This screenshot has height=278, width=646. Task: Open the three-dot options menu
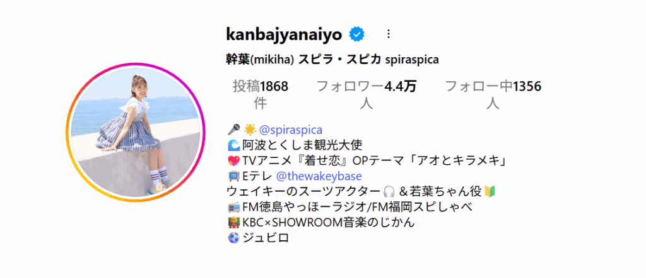pyautogui.click(x=388, y=35)
